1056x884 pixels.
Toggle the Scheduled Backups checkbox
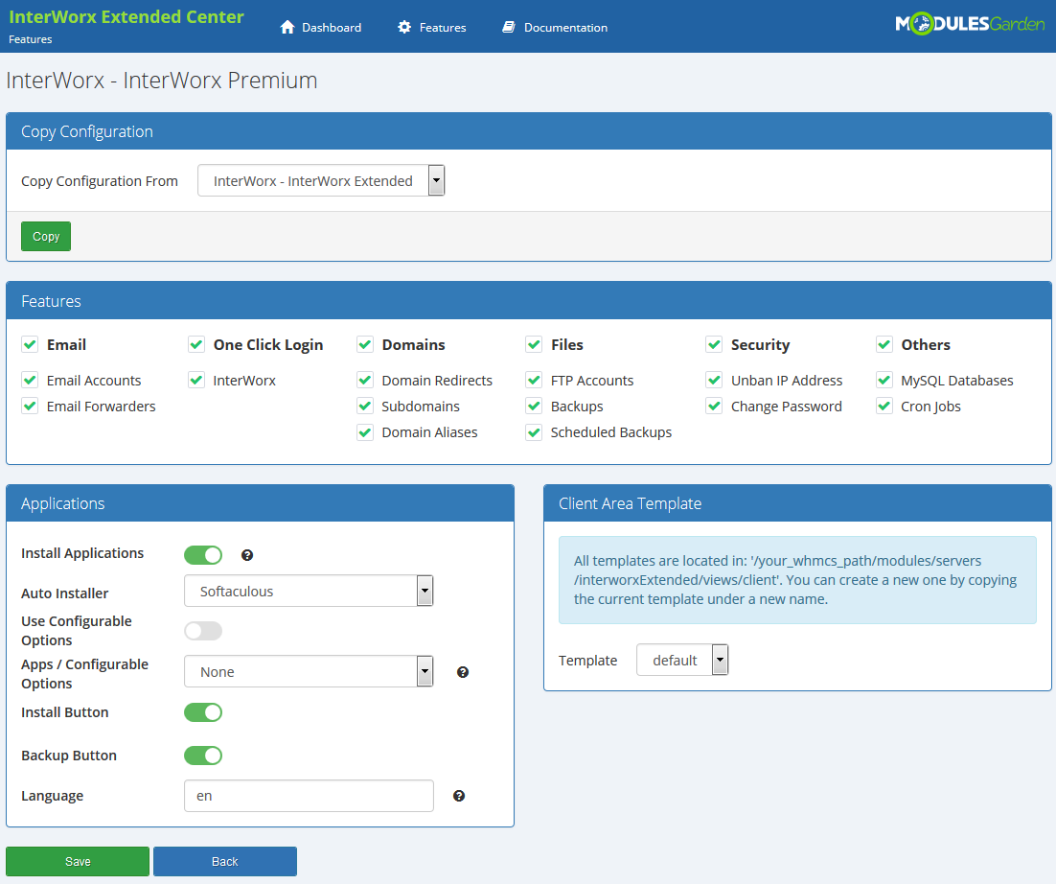coord(534,431)
